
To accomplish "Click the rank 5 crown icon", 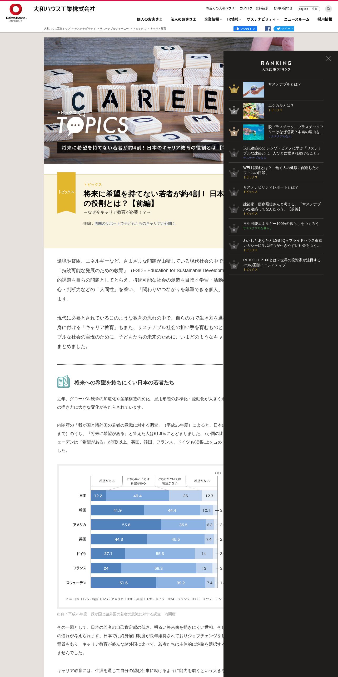I will (x=234, y=172).
